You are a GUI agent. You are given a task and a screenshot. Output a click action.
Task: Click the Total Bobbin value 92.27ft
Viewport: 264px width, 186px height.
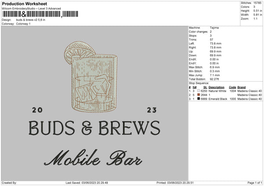pos(214,79)
